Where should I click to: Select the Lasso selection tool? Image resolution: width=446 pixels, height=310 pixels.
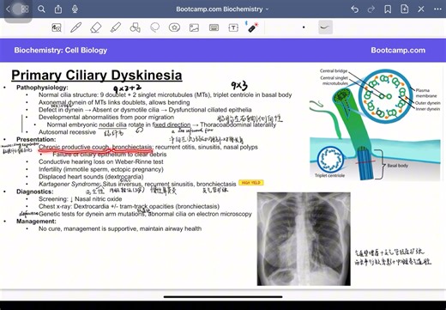point(154,27)
